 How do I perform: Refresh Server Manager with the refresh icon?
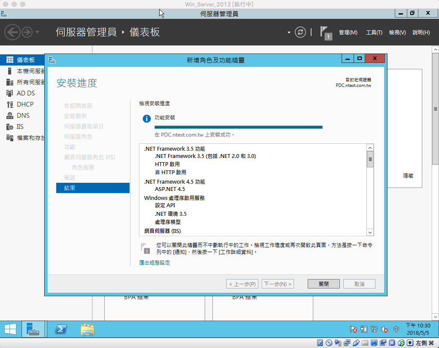(300, 32)
